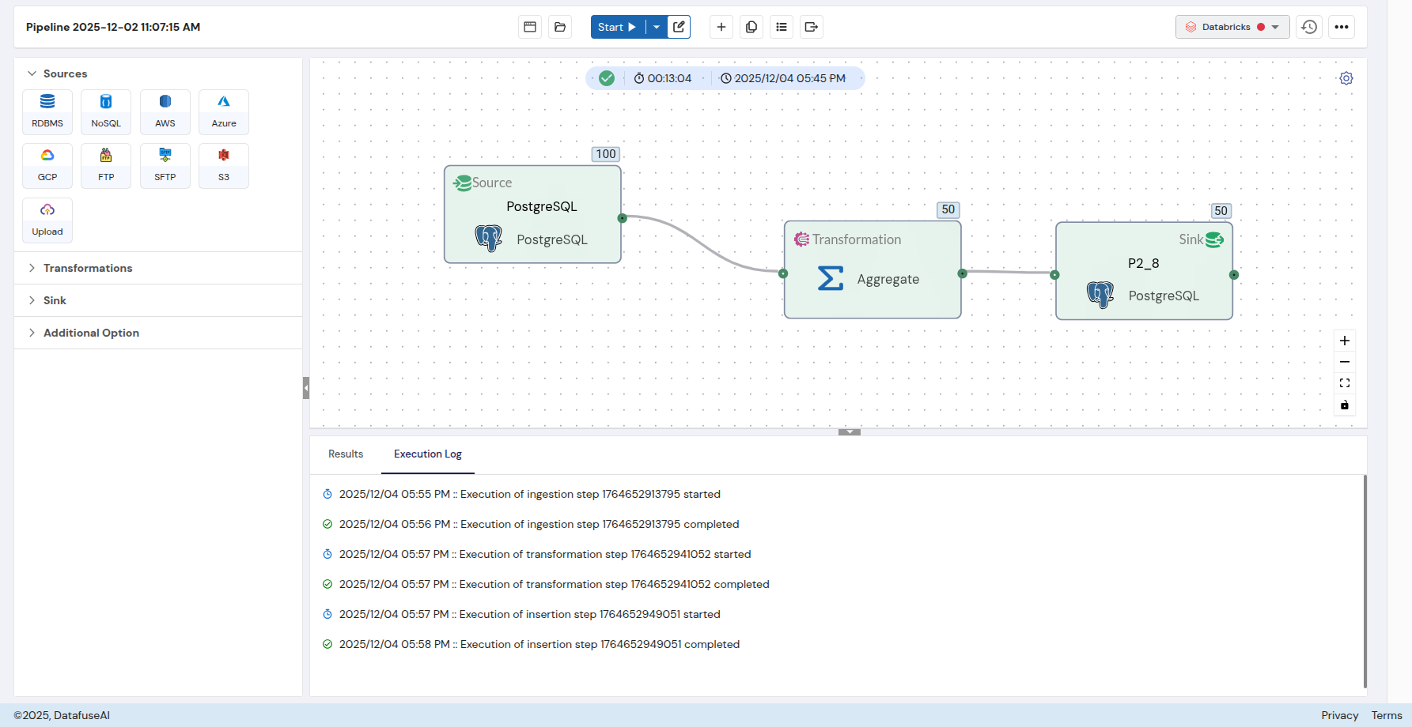
Task: Open the Privacy link
Action: (1339, 714)
